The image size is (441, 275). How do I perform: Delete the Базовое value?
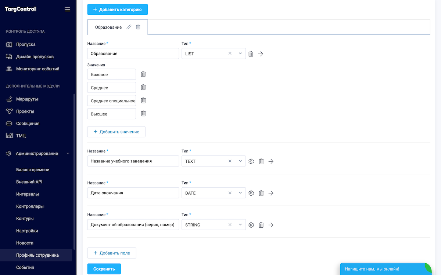click(x=143, y=74)
